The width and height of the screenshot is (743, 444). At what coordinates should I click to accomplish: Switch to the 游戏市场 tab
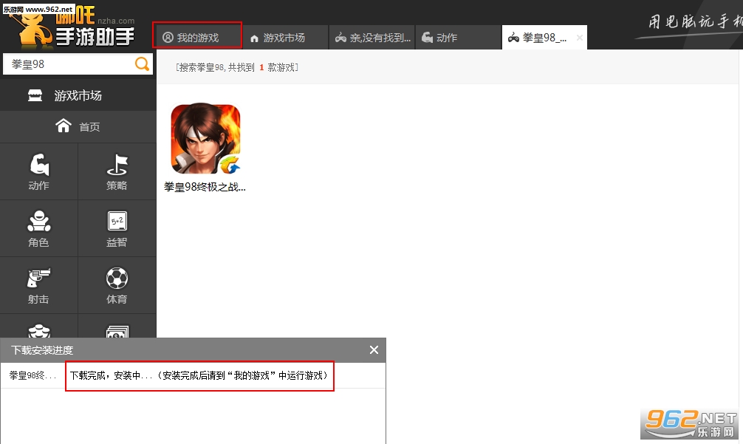284,38
